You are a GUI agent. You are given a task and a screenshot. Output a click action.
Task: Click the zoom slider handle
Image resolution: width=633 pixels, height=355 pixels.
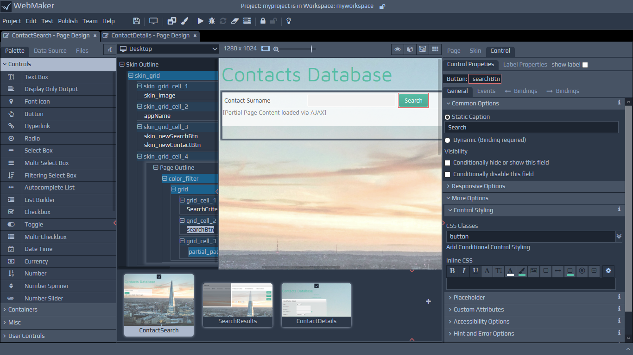[311, 49]
